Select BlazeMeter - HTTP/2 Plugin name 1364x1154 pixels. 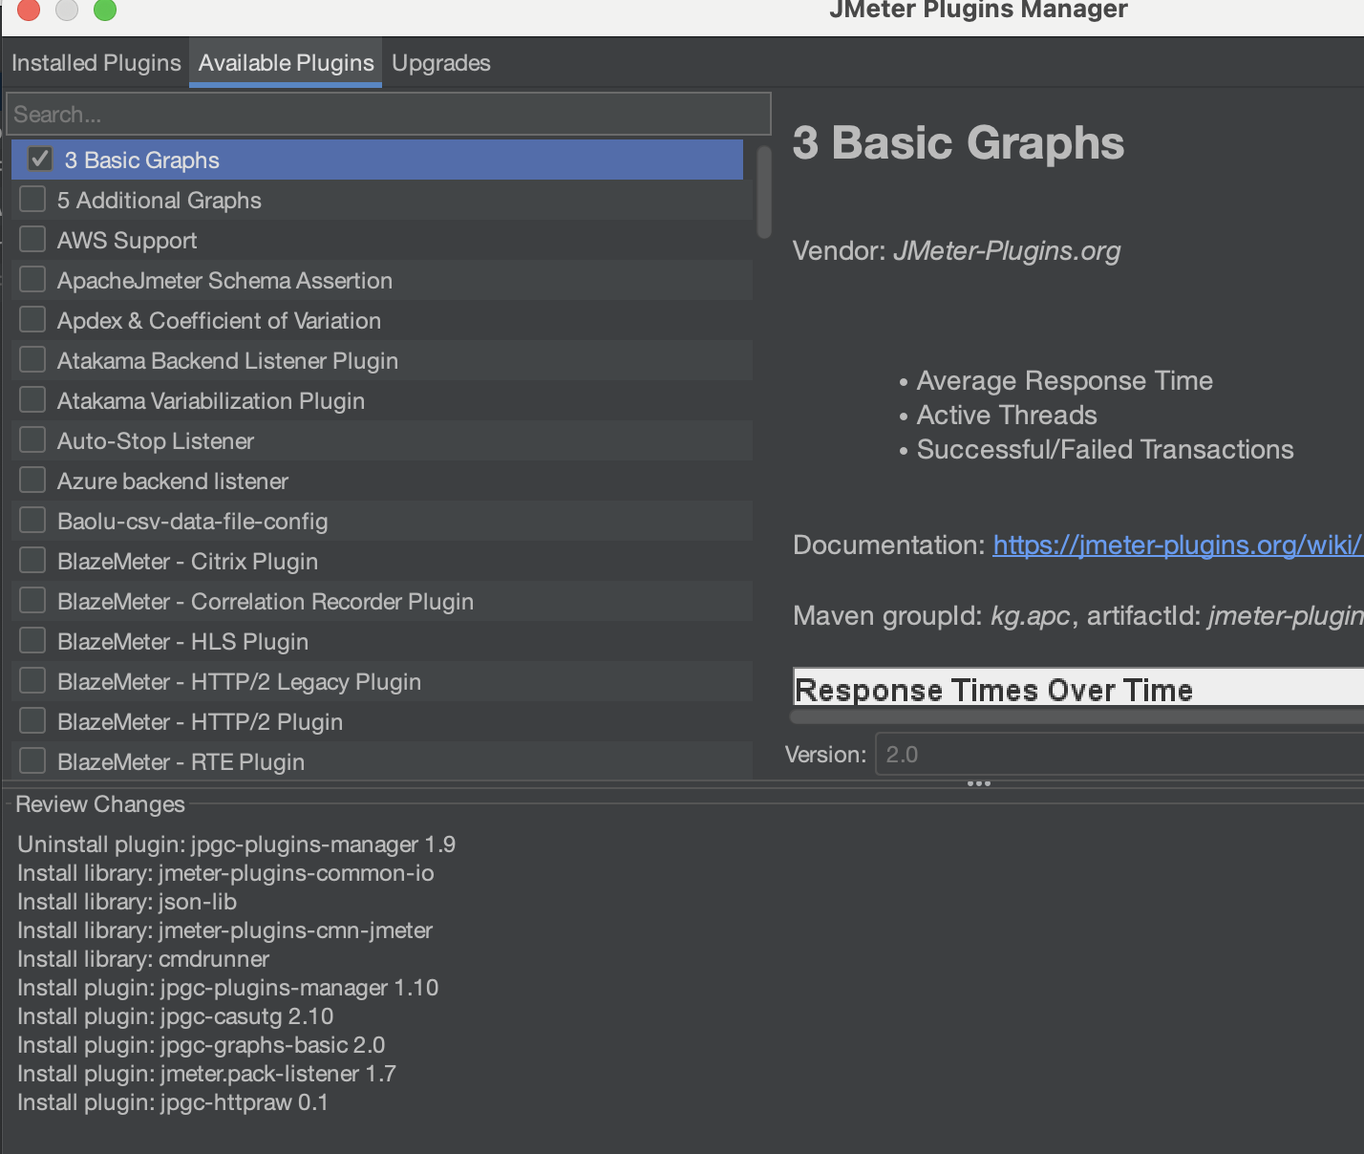[x=200, y=722]
